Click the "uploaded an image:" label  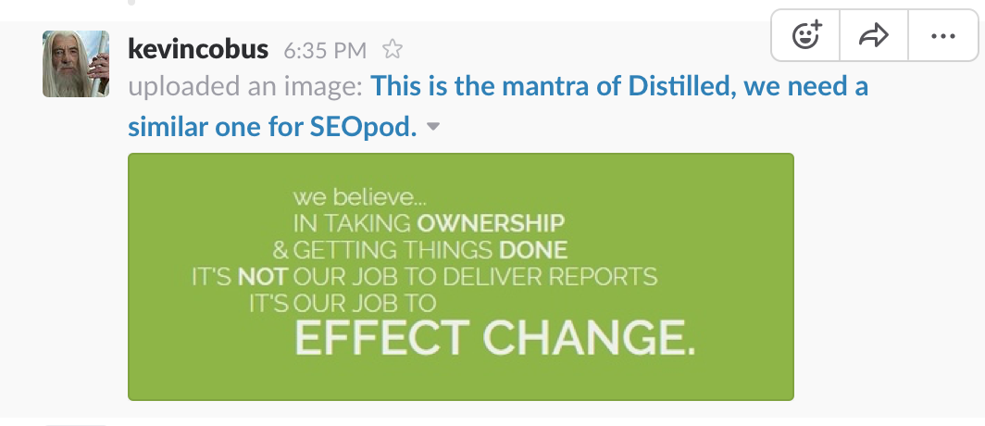(x=245, y=87)
